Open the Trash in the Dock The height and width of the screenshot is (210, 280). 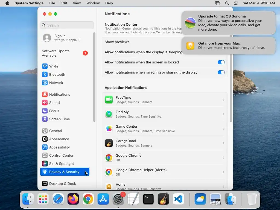point(252,199)
